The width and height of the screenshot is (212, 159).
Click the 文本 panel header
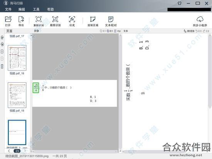pyautogui.click(x=126, y=31)
